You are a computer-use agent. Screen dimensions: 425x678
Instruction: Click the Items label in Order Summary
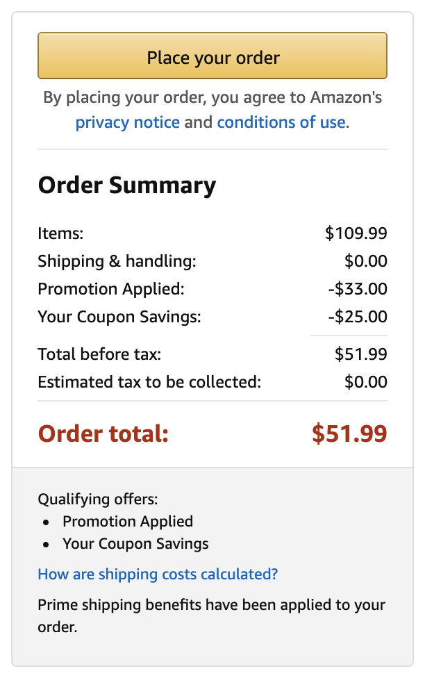(60, 233)
